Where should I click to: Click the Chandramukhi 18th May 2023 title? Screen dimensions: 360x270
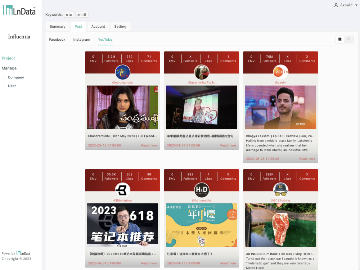point(122,136)
